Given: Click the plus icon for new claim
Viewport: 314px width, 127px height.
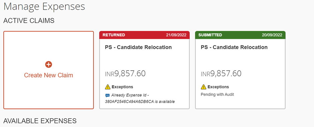Looking at the screenshot, I should coord(48,64).
